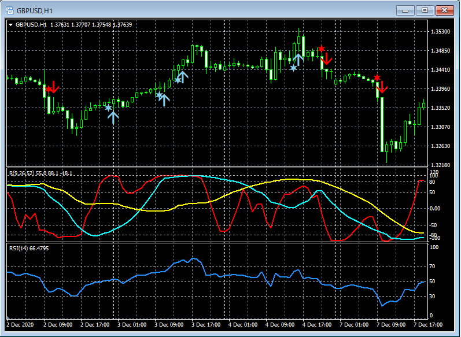This screenshot has height=337, width=461.
Task: Click the red down arrow near 4 Dec 17:00
Action: 326,58
